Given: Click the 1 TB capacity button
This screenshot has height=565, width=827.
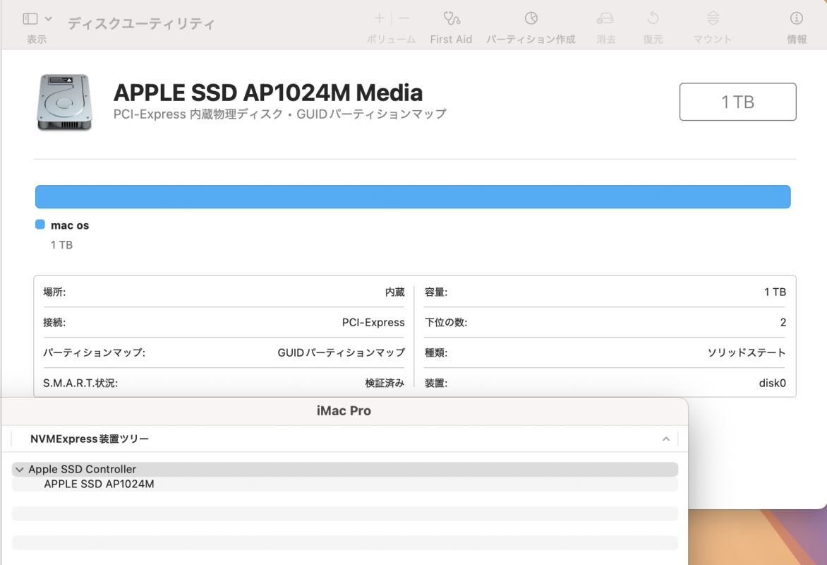Looking at the screenshot, I should coord(737,101).
